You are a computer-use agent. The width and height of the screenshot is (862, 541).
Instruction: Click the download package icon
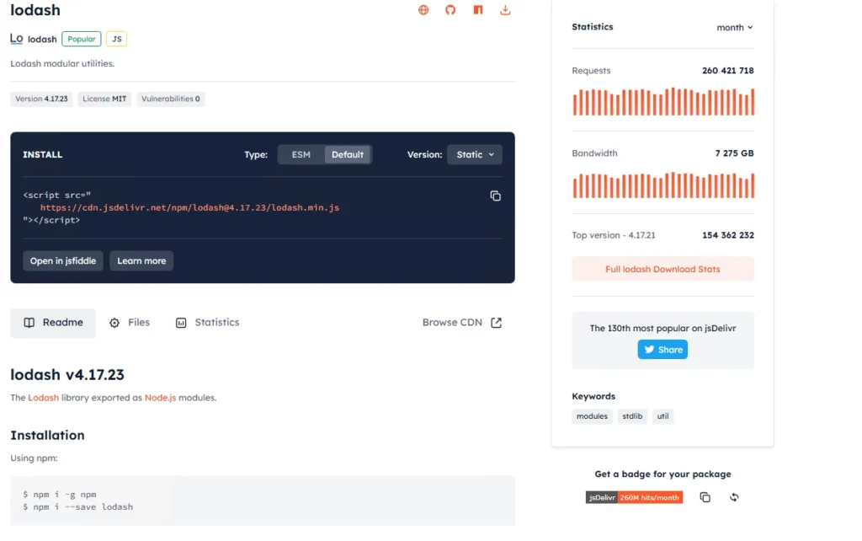point(505,10)
